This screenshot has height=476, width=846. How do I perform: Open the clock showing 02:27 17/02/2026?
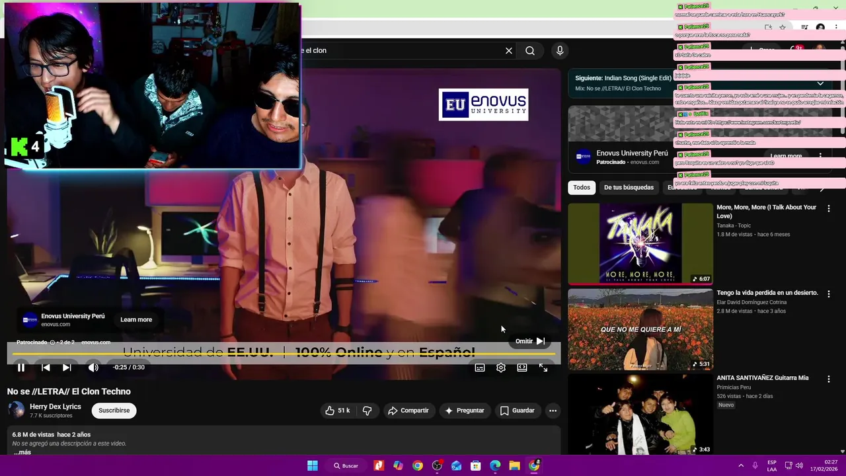pyautogui.click(x=824, y=465)
